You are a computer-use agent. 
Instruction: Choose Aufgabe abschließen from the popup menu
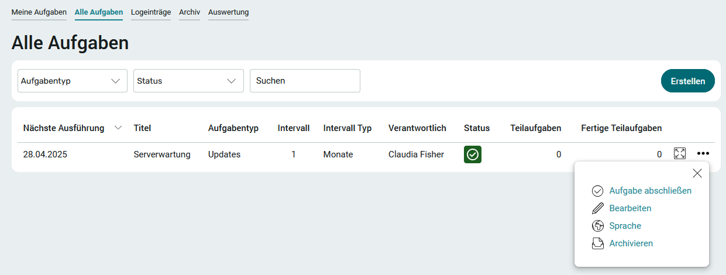[x=651, y=191]
